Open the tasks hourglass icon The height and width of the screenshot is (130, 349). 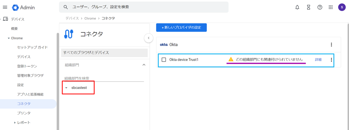tap(309, 7)
